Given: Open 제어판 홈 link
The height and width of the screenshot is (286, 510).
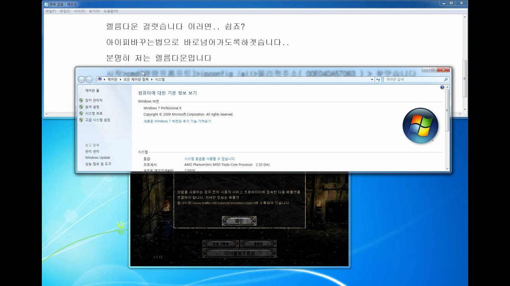Looking at the screenshot, I should (92, 91).
